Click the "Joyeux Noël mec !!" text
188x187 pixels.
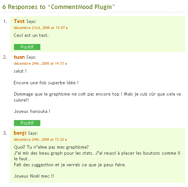[34, 176]
